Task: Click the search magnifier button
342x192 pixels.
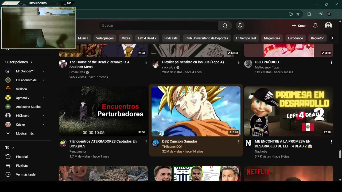Action: 225,26
